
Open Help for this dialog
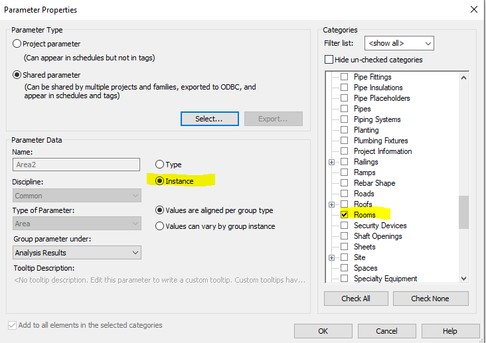(x=449, y=331)
